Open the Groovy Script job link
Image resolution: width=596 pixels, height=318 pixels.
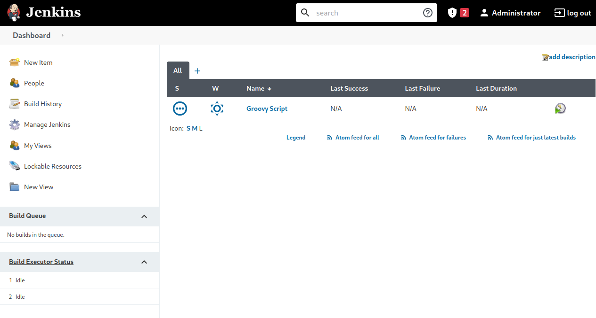click(x=267, y=109)
